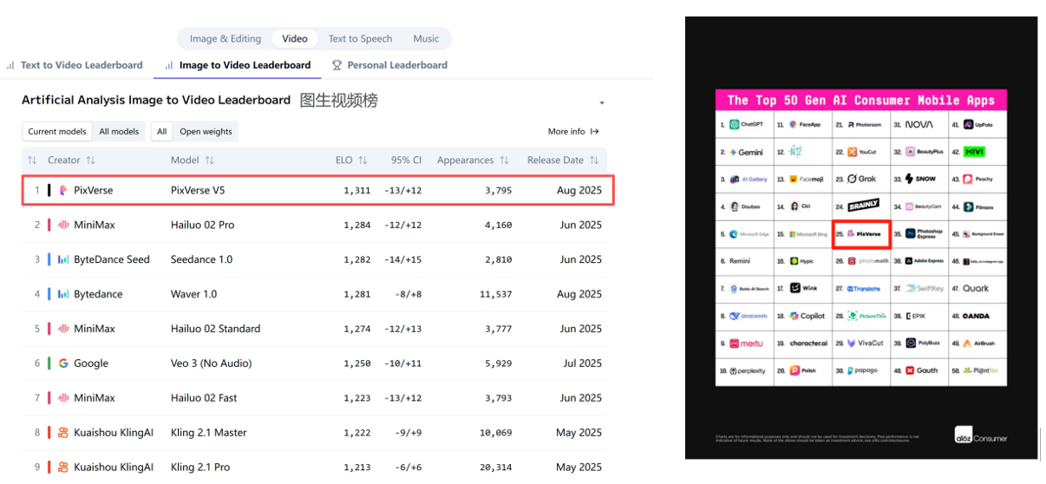Toggle the Current models filter

[x=57, y=132]
